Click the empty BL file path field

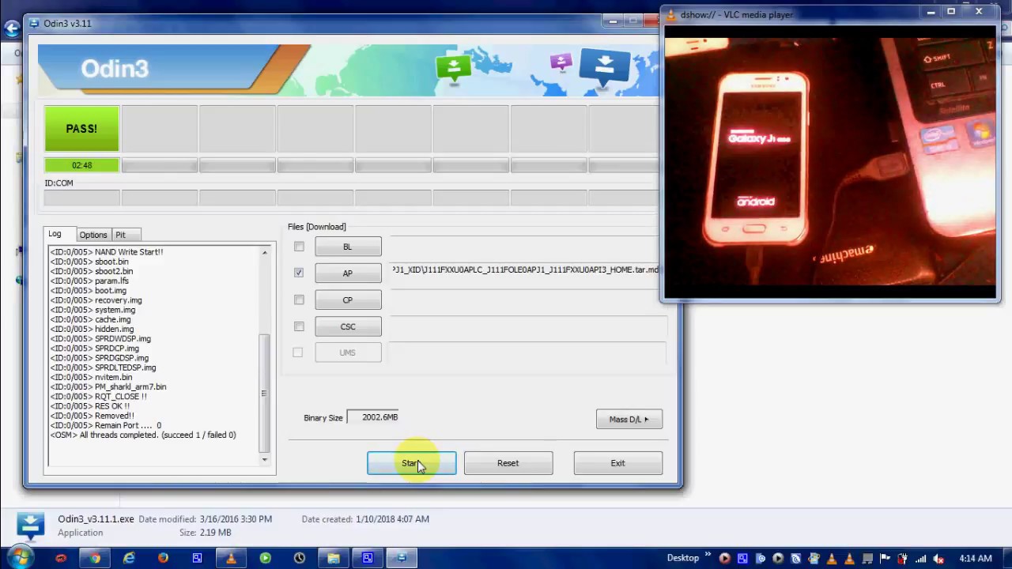(525, 246)
